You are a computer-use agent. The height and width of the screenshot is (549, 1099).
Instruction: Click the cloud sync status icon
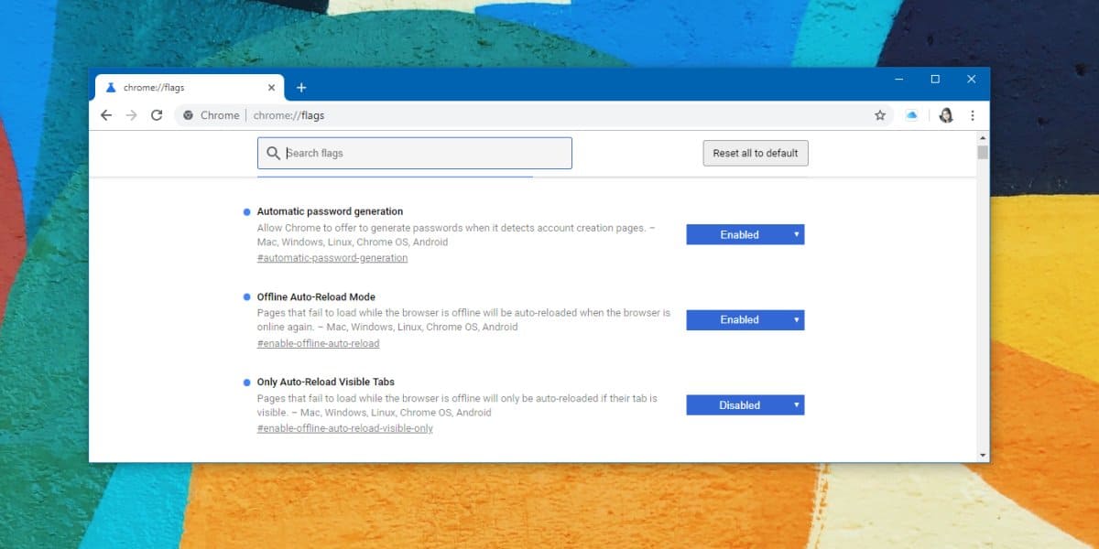(x=912, y=115)
